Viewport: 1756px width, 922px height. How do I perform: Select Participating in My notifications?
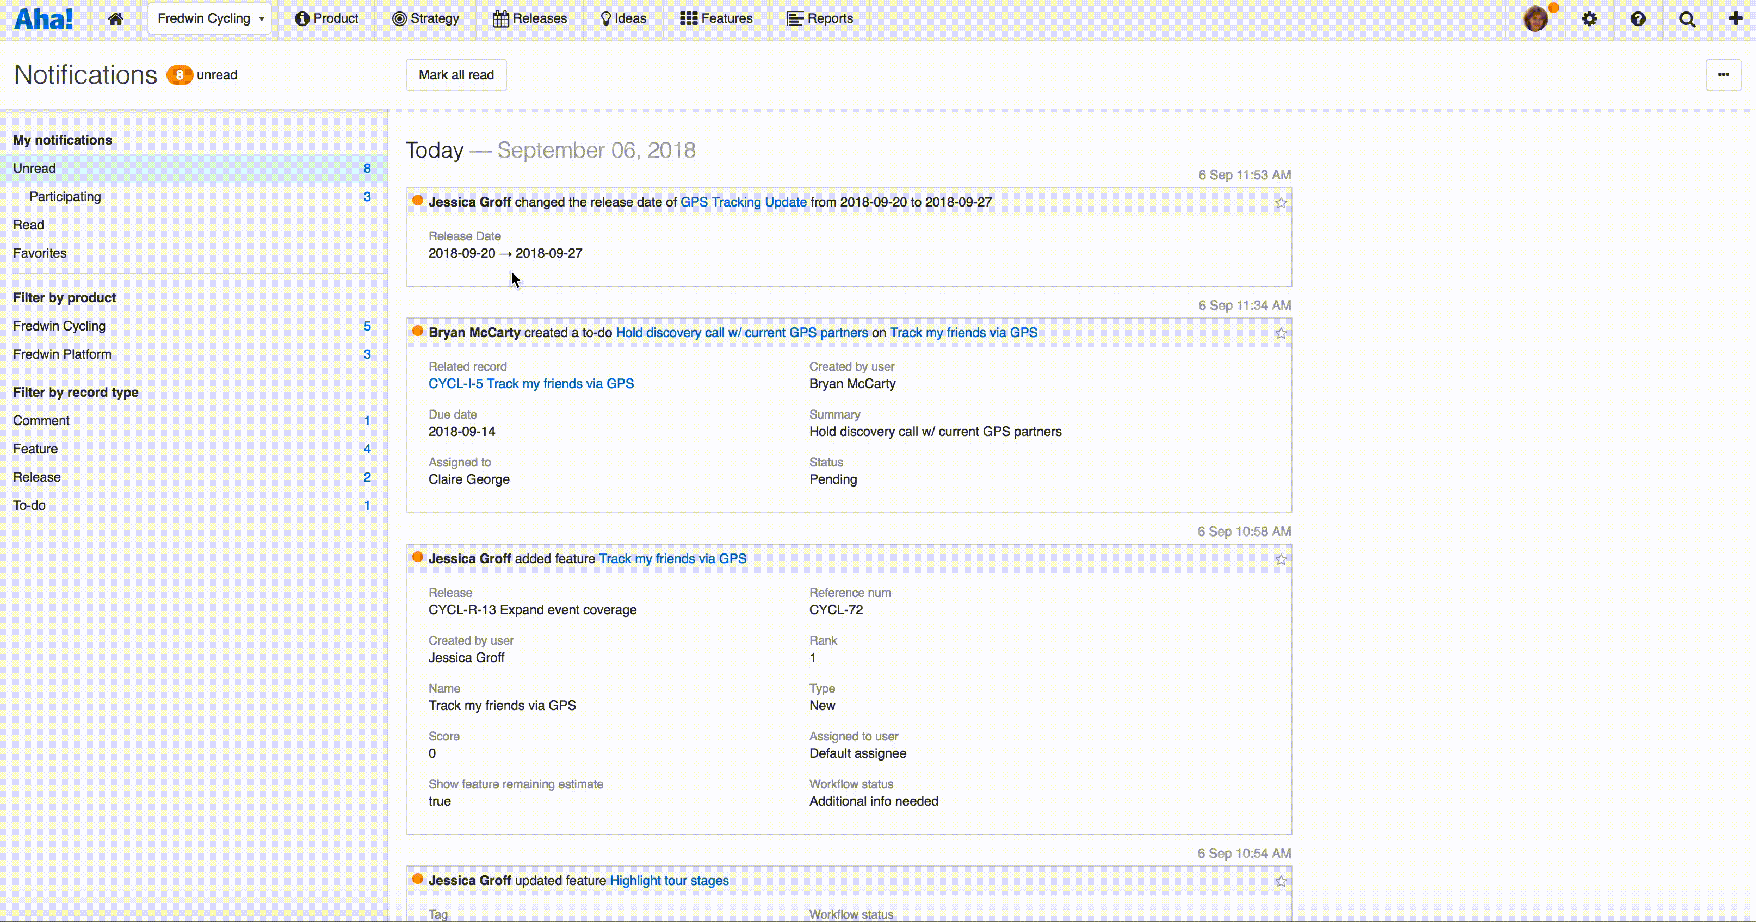[65, 197]
